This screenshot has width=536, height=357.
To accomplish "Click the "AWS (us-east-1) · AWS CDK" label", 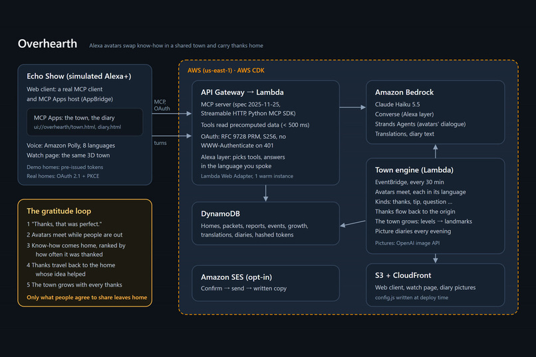I will pyautogui.click(x=226, y=70).
